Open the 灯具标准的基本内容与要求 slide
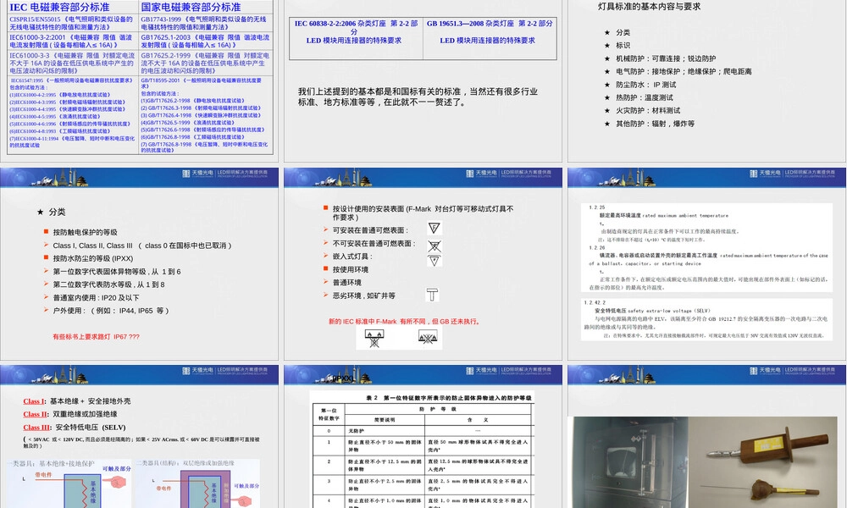The image size is (847, 508). point(706,80)
